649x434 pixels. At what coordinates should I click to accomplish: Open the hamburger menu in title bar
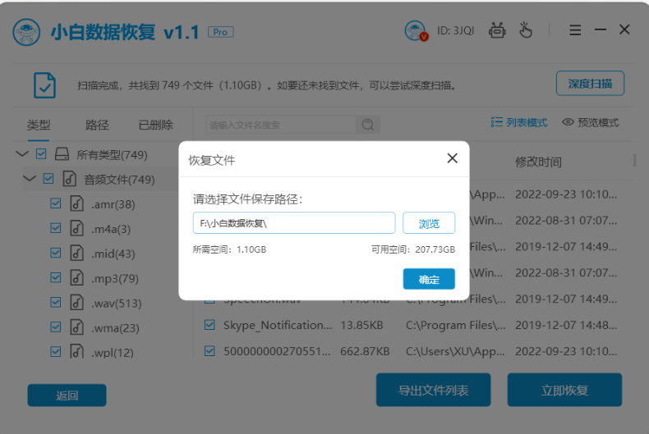[575, 30]
